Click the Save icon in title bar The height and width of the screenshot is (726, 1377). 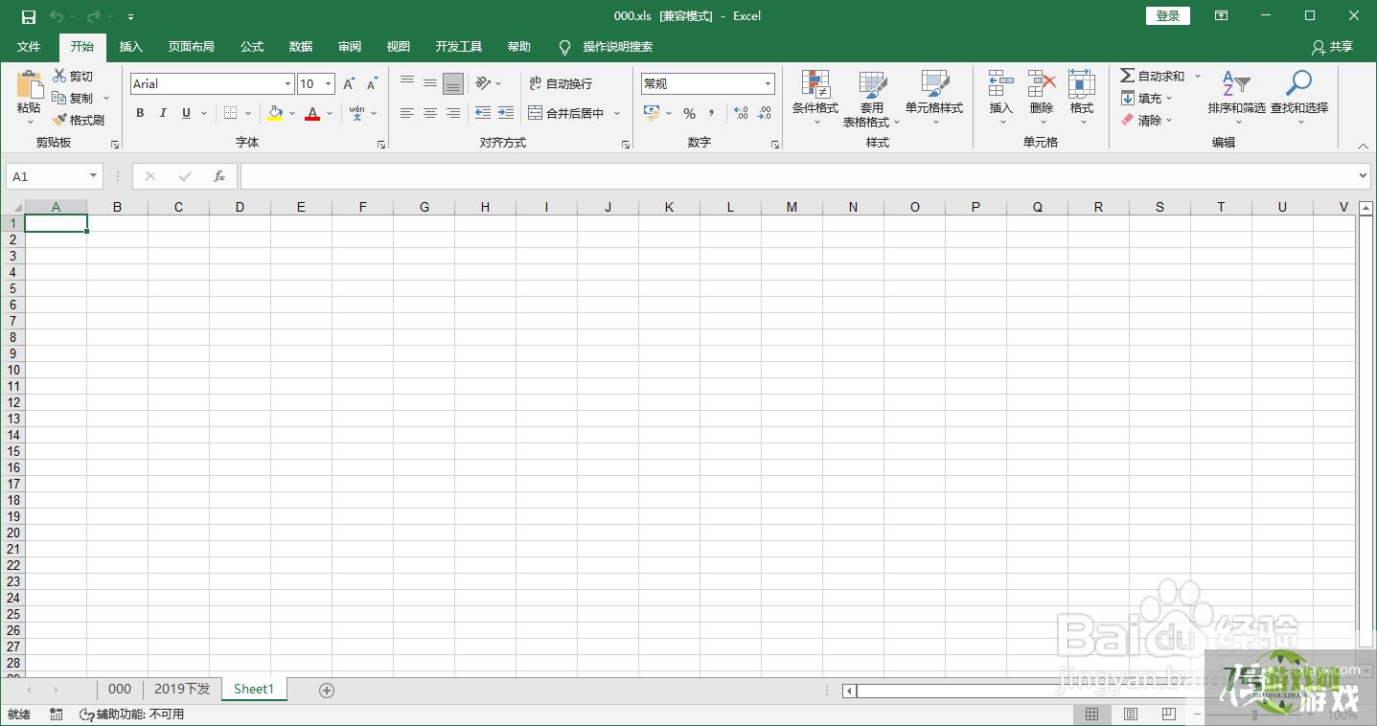(29, 16)
